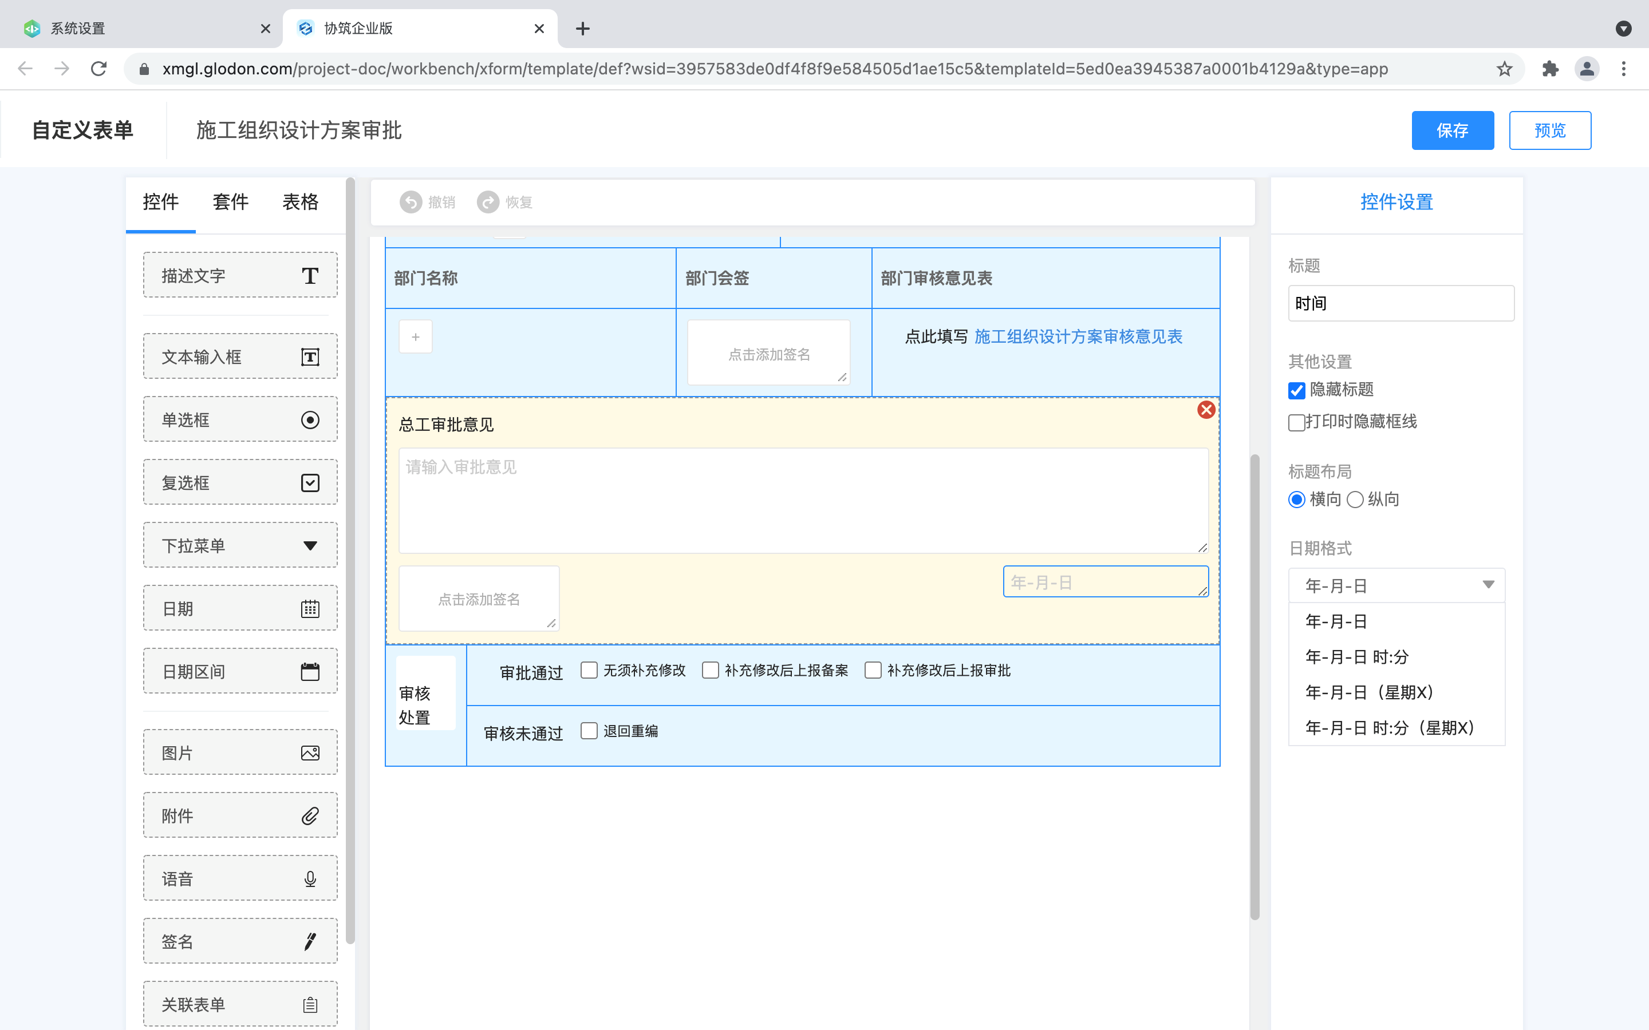This screenshot has width=1649, height=1030.
Task: Choose the 附件 attachment control icon
Action: click(x=310, y=815)
